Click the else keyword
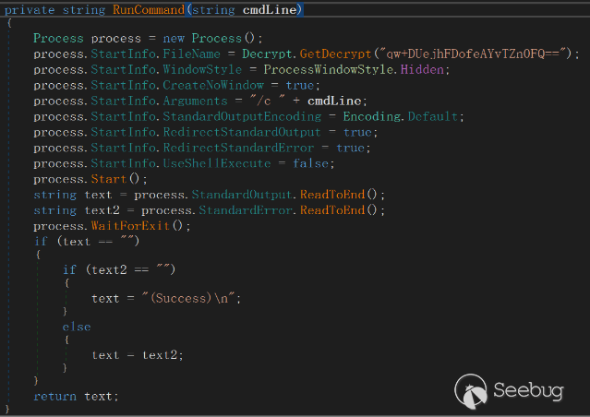 (77, 327)
